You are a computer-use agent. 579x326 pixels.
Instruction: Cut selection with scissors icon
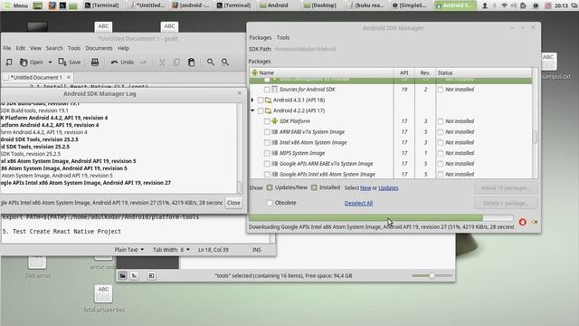coord(162,62)
